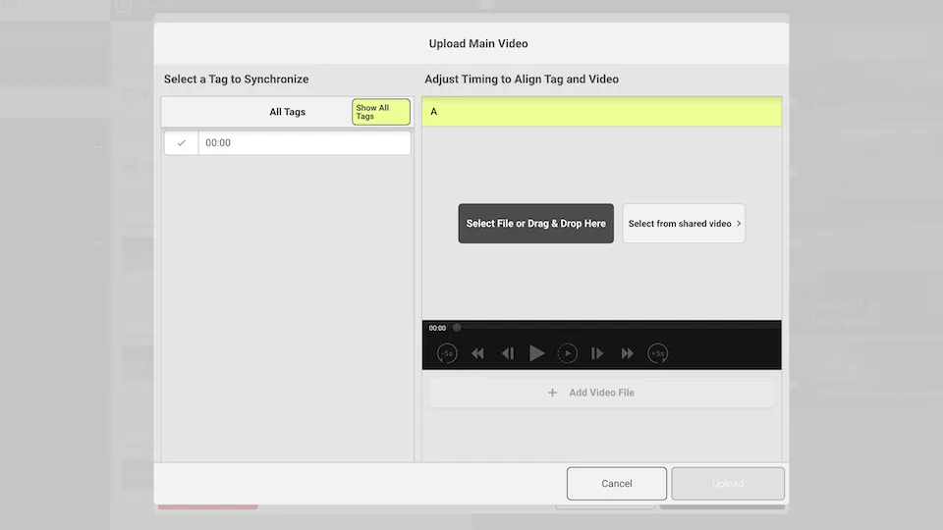Skip forward 5 seconds icon

point(657,353)
